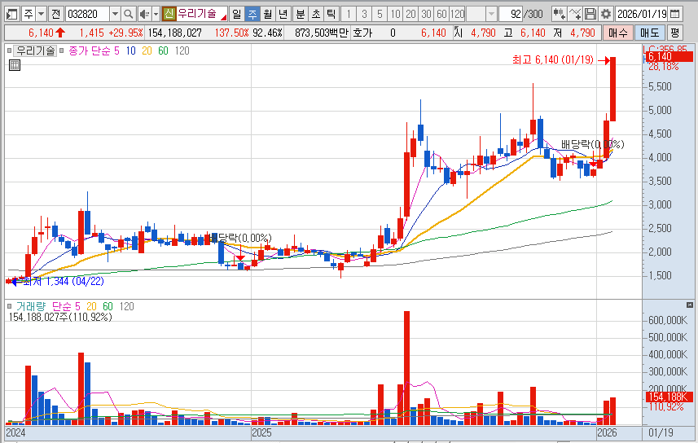Click the speaker sound alert icon
The height and width of the screenshot is (443, 698).
pyautogui.click(x=144, y=14)
